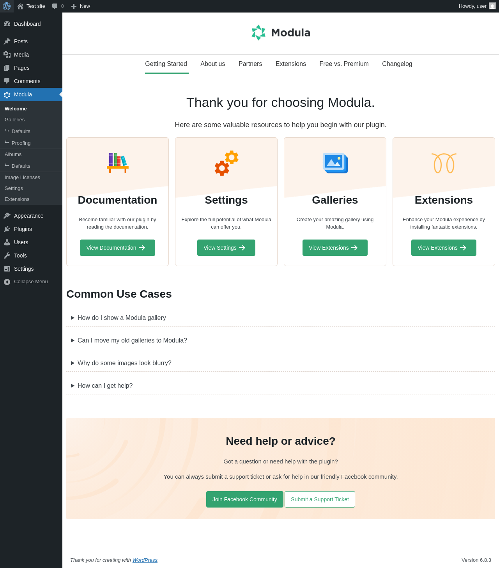
Task: Click the Pages icon in sidebar
Action: pyautogui.click(x=7, y=68)
